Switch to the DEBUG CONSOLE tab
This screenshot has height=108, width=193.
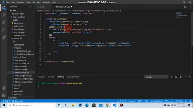[x=73, y=77]
